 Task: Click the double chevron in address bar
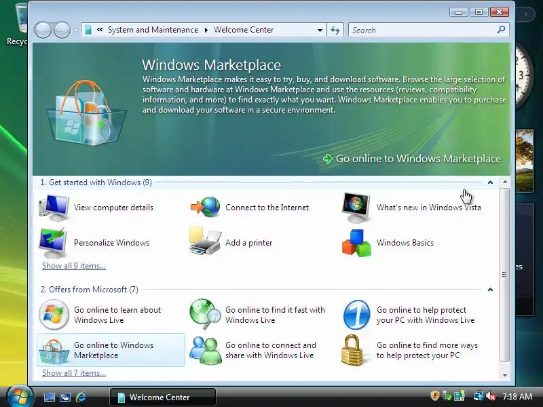pos(100,30)
